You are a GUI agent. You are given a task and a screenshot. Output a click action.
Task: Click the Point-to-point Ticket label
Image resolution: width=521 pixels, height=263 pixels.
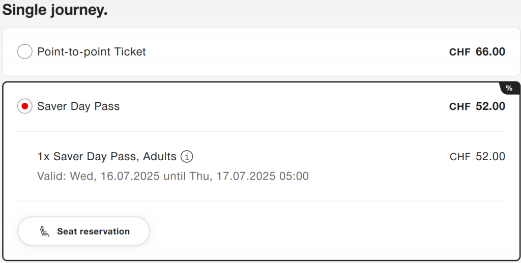coord(92,52)
